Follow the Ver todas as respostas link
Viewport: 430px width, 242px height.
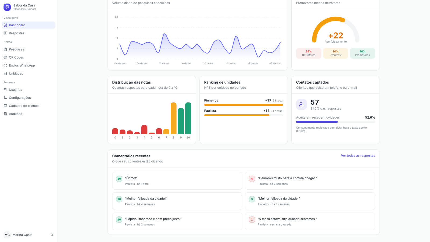coord(358,155)
